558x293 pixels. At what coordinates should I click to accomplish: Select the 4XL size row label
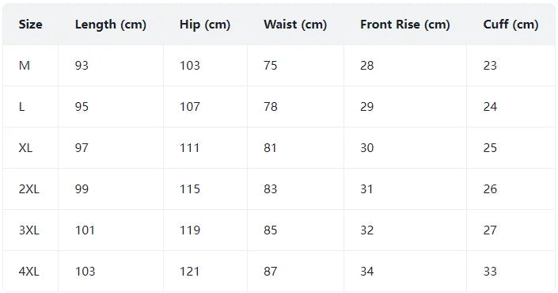click(28, 272)
